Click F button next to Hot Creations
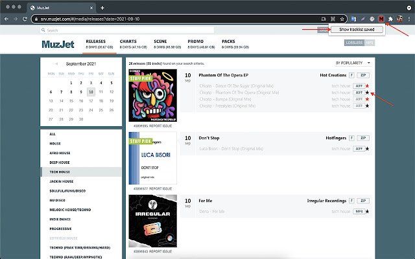 pyautogui.click(x=351, y=75)
